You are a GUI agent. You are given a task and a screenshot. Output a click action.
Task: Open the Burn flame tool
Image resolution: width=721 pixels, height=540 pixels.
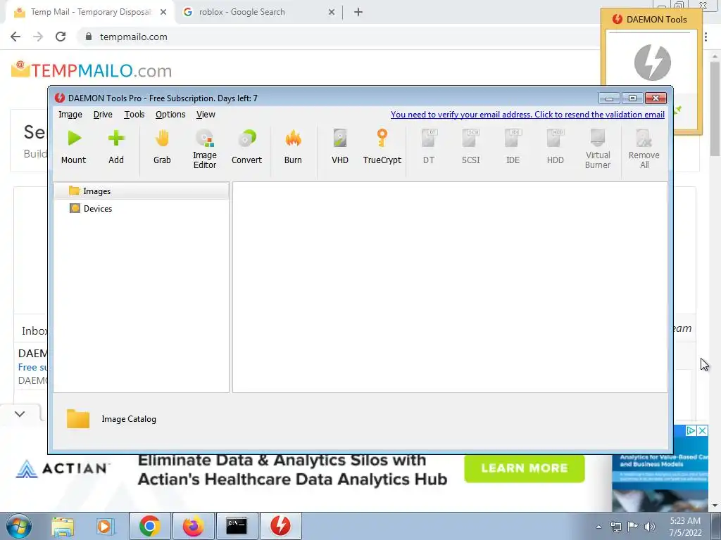point(293,138)
